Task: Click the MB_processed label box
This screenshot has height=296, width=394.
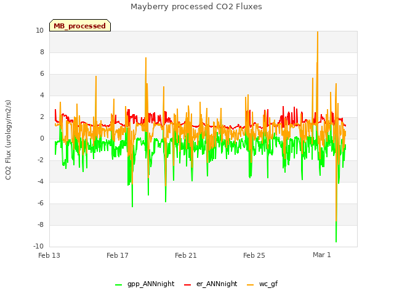Action: pyautogui.click(x=80, y=25)
